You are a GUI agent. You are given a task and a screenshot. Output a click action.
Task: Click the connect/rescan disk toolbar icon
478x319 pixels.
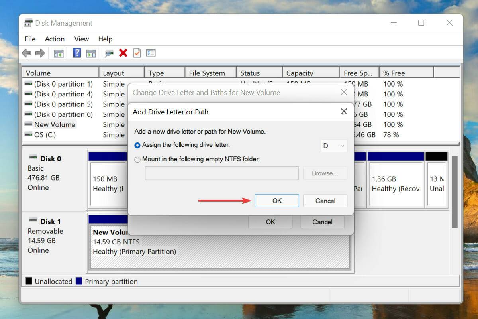(109, 53)
